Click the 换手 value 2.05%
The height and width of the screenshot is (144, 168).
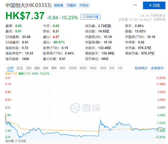(139, 26)
